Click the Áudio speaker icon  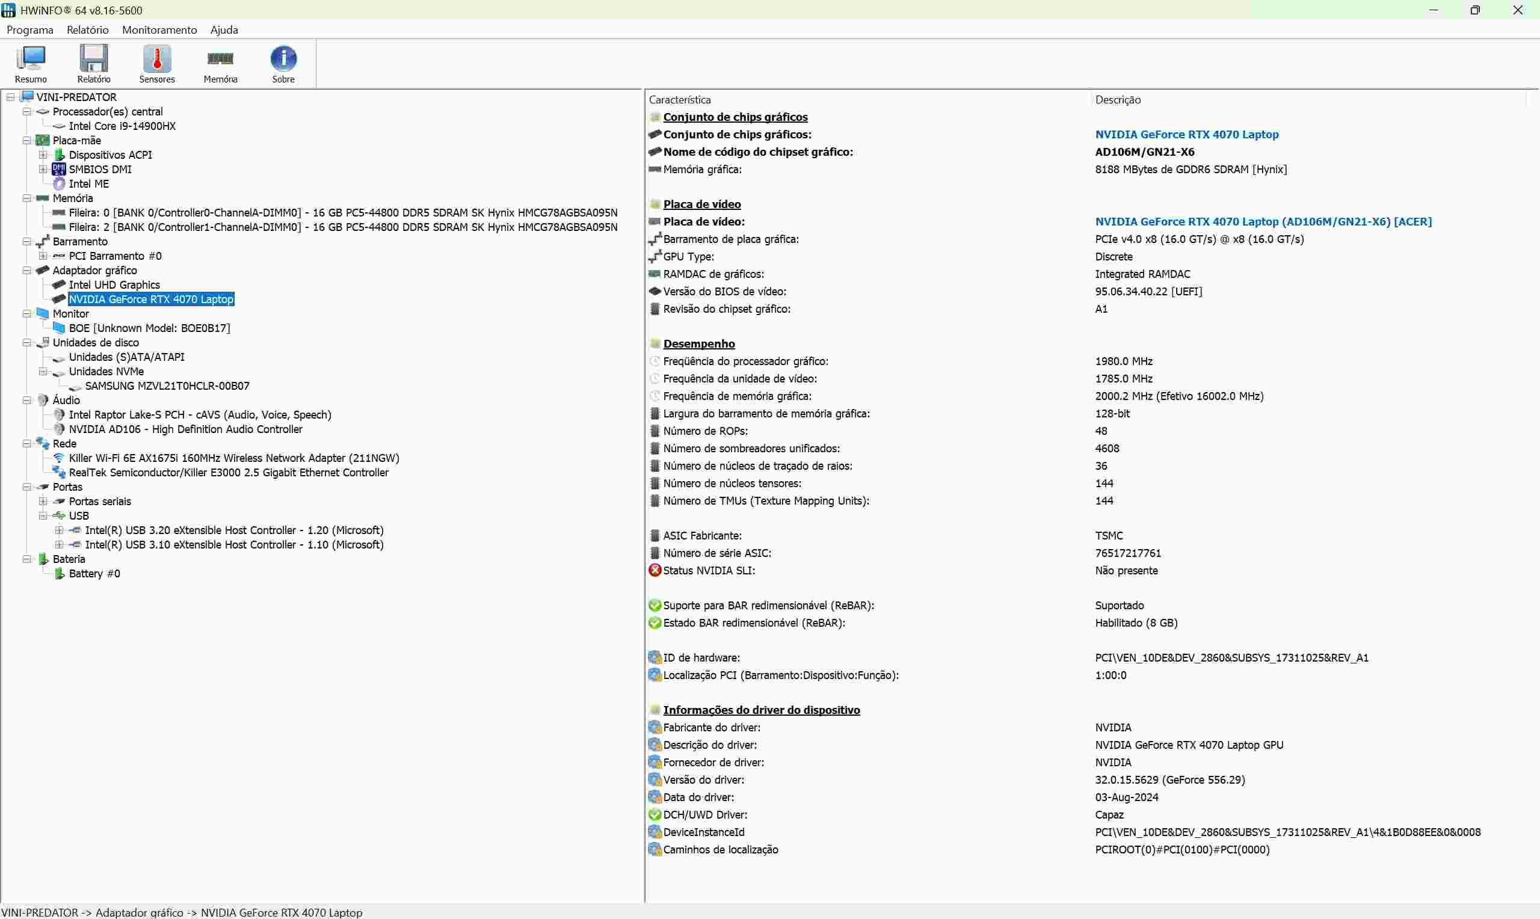tap(43, 400)
